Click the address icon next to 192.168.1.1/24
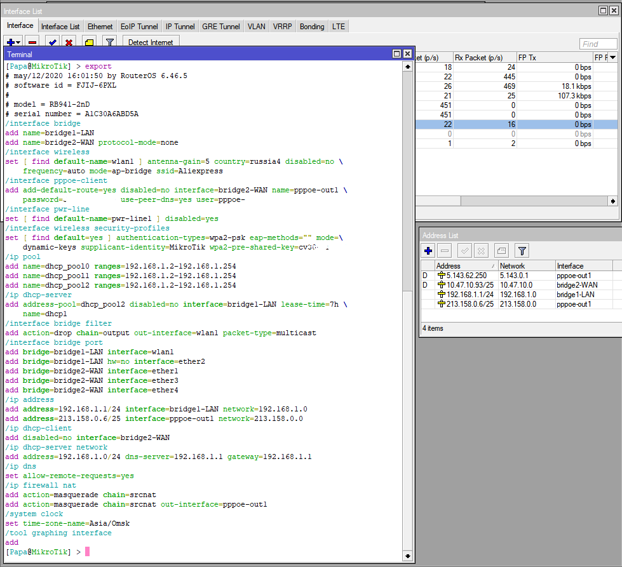This screenshot has height=567, width=622. click(x=441, y=295)
